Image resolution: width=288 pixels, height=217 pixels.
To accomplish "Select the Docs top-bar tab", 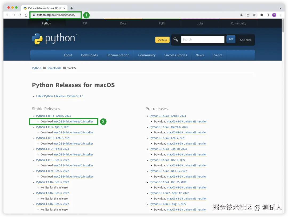I will pos(123,23).
